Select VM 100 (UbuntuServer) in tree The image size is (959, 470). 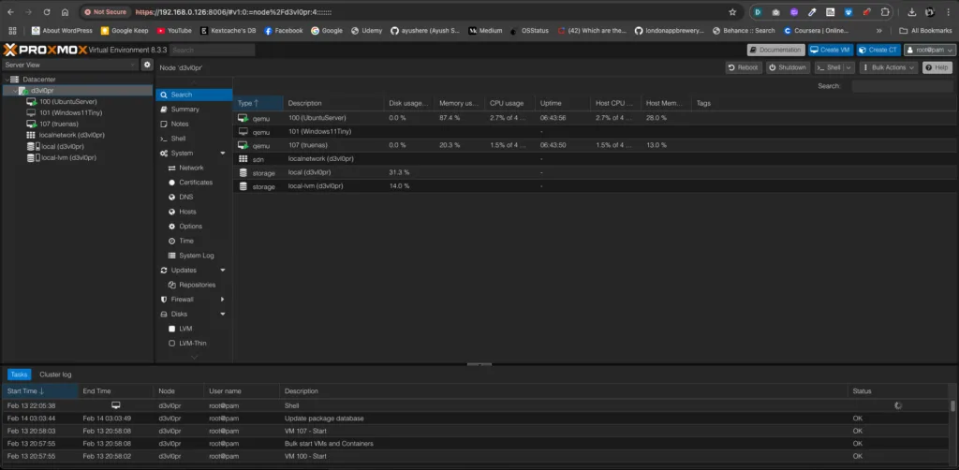click(x=67, y=101)
